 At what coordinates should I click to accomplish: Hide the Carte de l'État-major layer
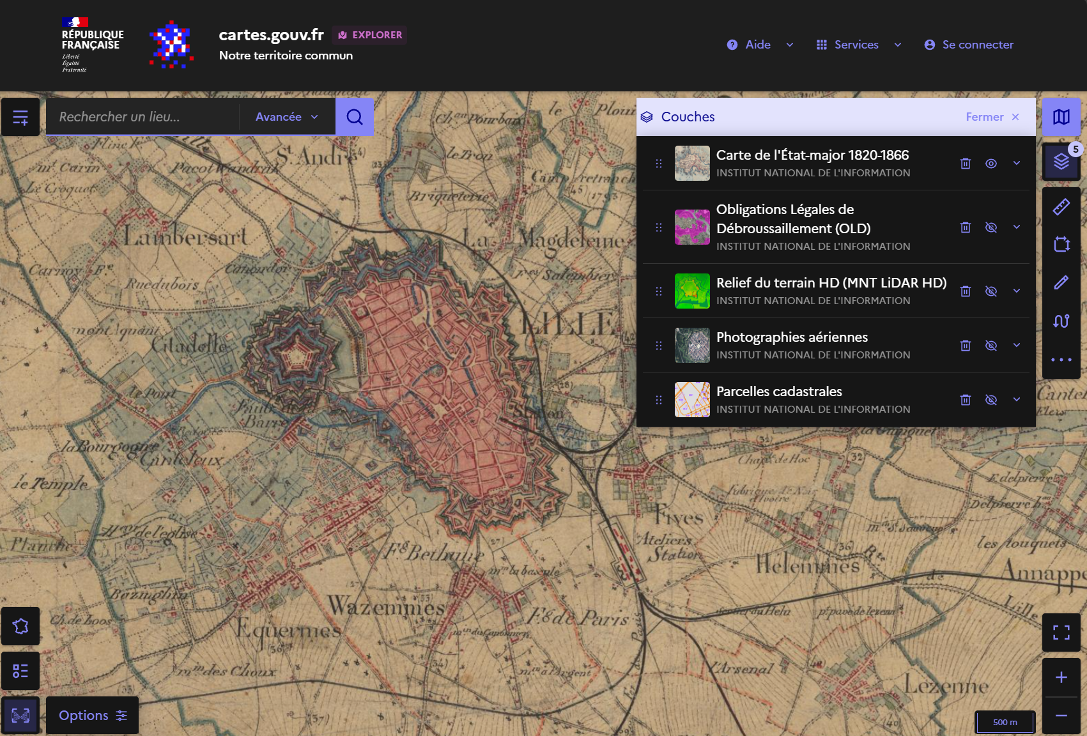991,164
